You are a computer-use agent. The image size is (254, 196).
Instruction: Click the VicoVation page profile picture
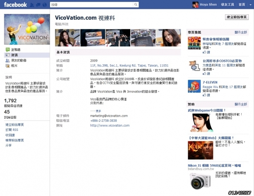pyautogui.click(x=27, y=29)
